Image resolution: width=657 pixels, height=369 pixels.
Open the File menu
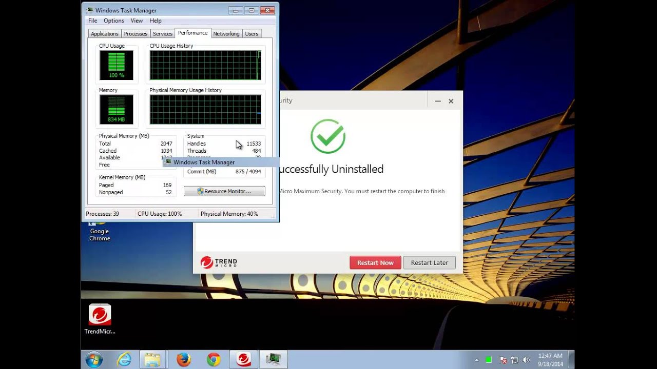coord(93,20)
